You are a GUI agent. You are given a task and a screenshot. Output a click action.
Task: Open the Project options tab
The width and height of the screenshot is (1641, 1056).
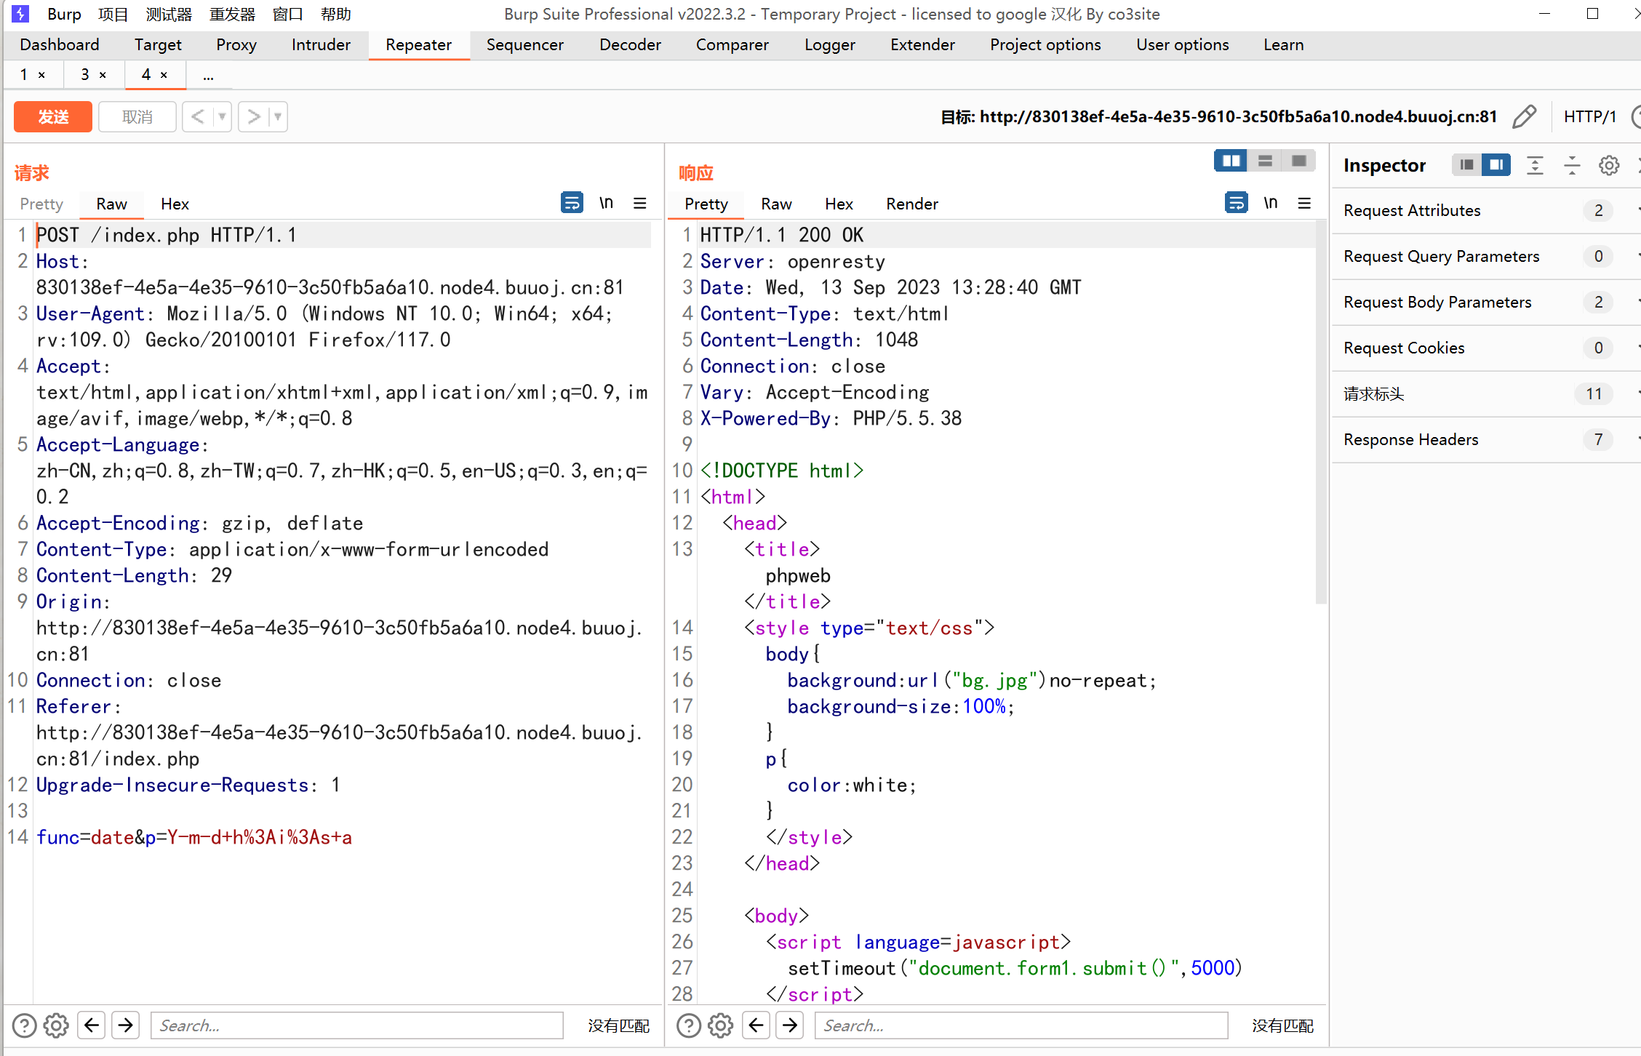point(1045,44)
